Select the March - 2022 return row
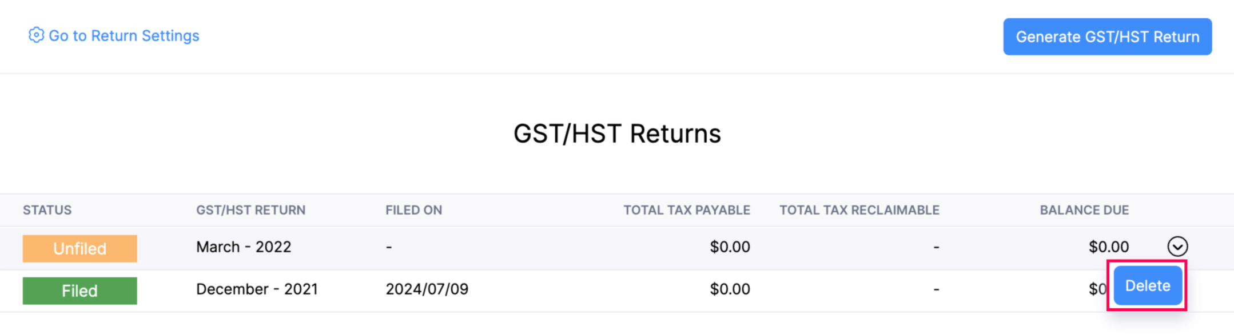 [x=244, y=247]
